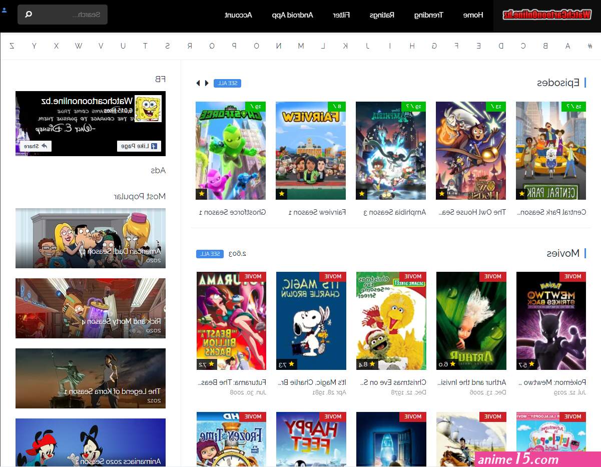Click the SpongeBob page avatar in FB widget
The width and height of the screenshot is (601, 467).
coord(148,109)
